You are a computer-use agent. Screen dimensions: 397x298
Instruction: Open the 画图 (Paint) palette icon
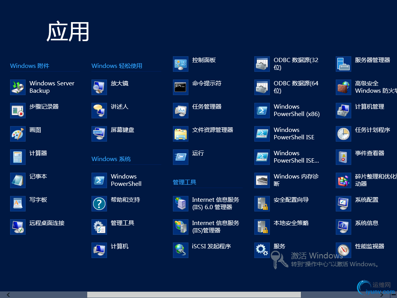[18, 134]
